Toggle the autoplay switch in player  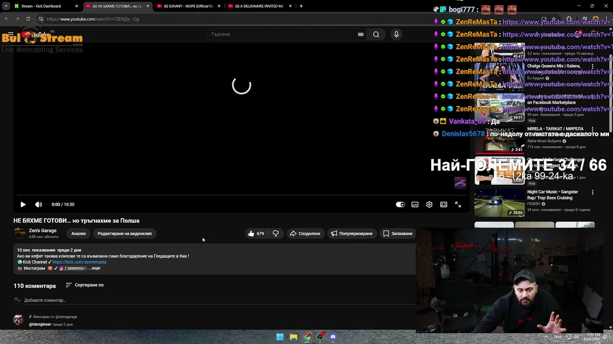400,204
